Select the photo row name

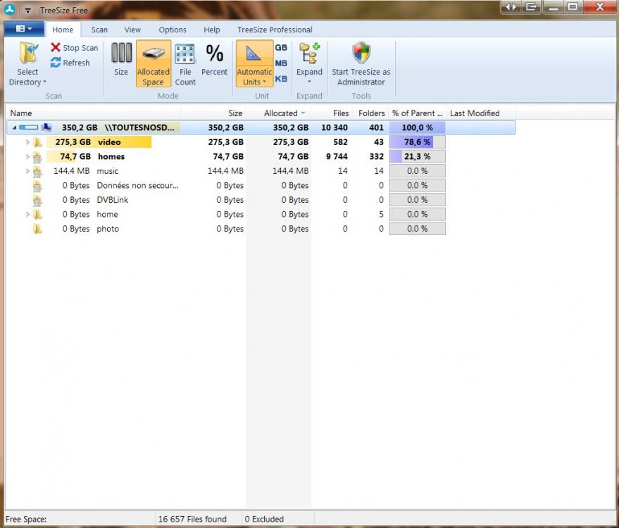point(108,229)
